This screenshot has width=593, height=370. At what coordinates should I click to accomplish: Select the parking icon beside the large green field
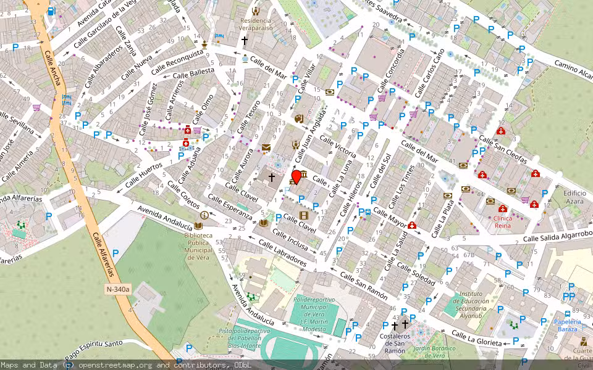pyautogui.click(x=116, y=253)
